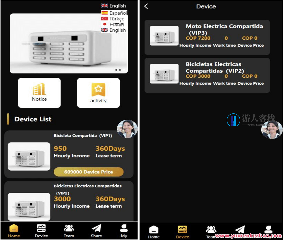Click the 609000 Device Price button
The width and height of the screenshot is (283, 240).
point(88,172)
